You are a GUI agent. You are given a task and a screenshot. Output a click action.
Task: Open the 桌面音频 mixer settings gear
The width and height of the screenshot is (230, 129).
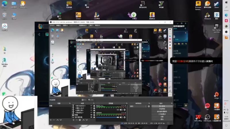coord(124,117)
